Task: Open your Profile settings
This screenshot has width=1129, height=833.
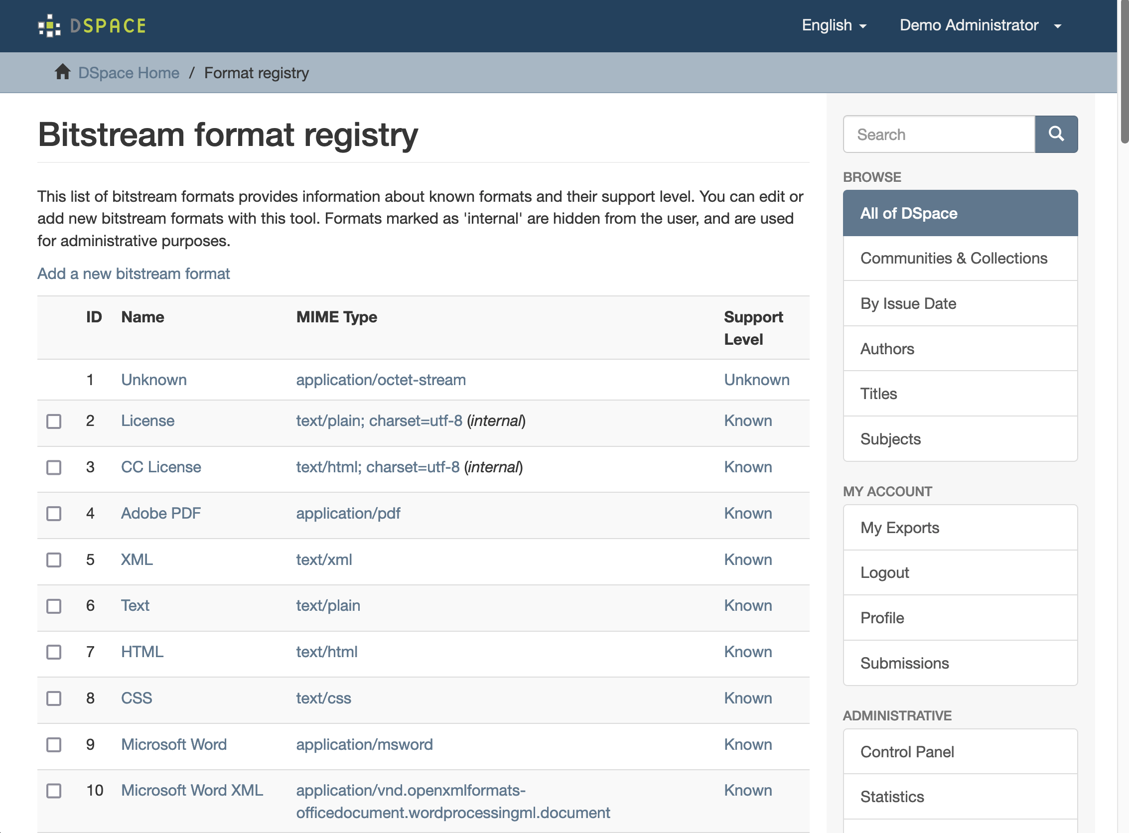Action: [x=881, y=618]
